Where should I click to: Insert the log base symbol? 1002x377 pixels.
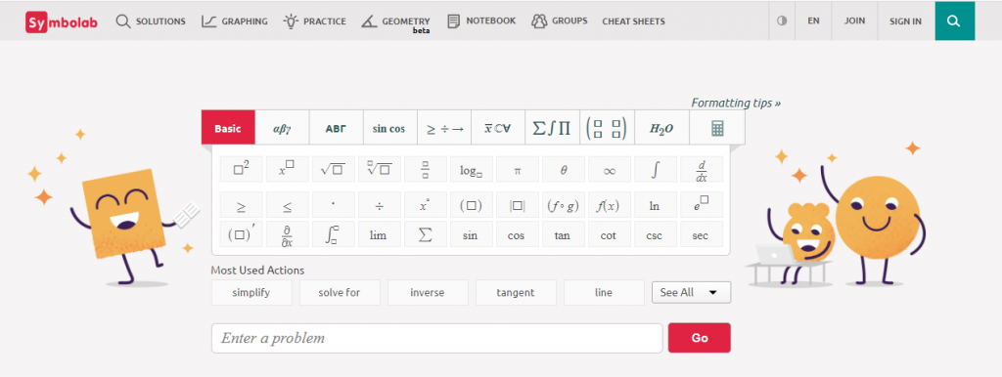click(x=471, y=170)
